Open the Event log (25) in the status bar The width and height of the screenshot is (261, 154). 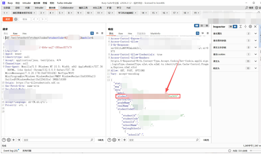pyautogui.click(x=11, y=151)
